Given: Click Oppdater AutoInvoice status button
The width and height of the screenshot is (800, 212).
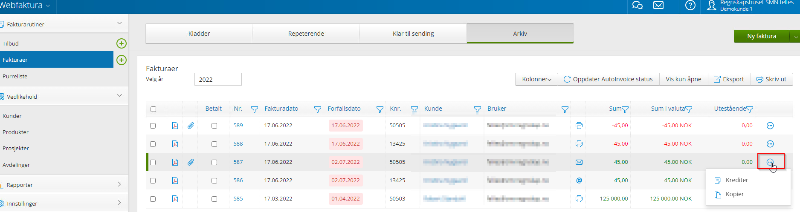Looking at the screenshot, I should click(609, 79).
